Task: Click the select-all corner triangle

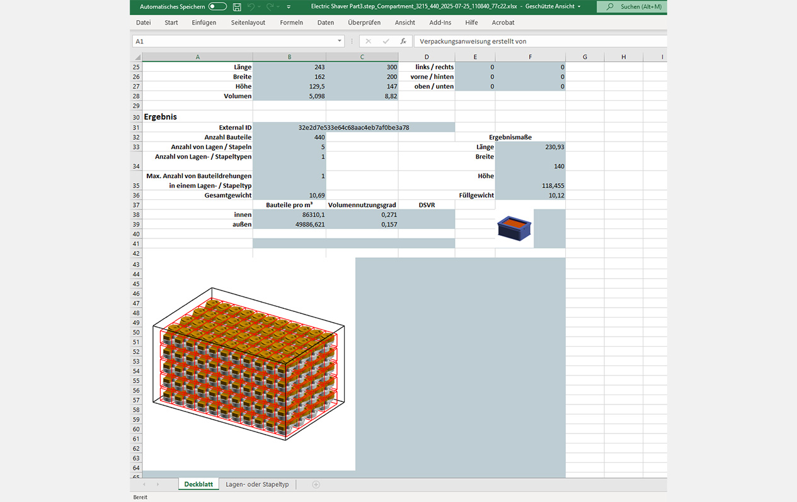Action: coord(137,57)
